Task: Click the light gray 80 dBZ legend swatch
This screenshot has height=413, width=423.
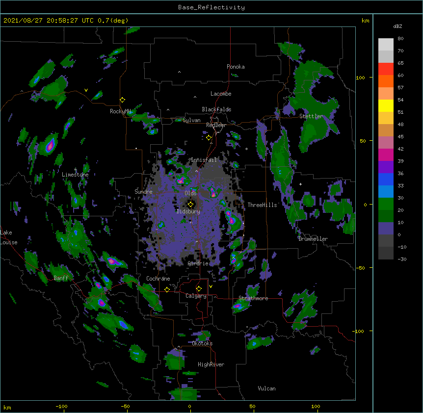Action: click(386, 45)
